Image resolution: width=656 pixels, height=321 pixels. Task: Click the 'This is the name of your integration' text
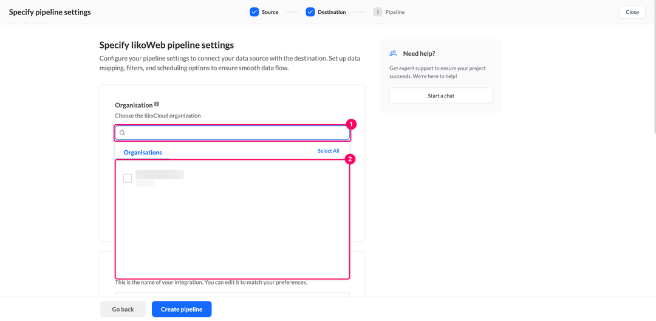211,283
